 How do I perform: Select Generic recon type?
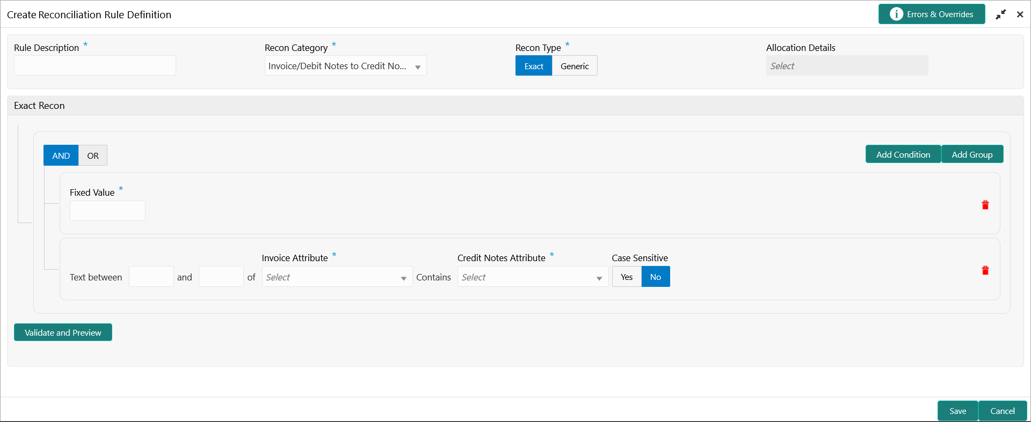pos(575,66)
